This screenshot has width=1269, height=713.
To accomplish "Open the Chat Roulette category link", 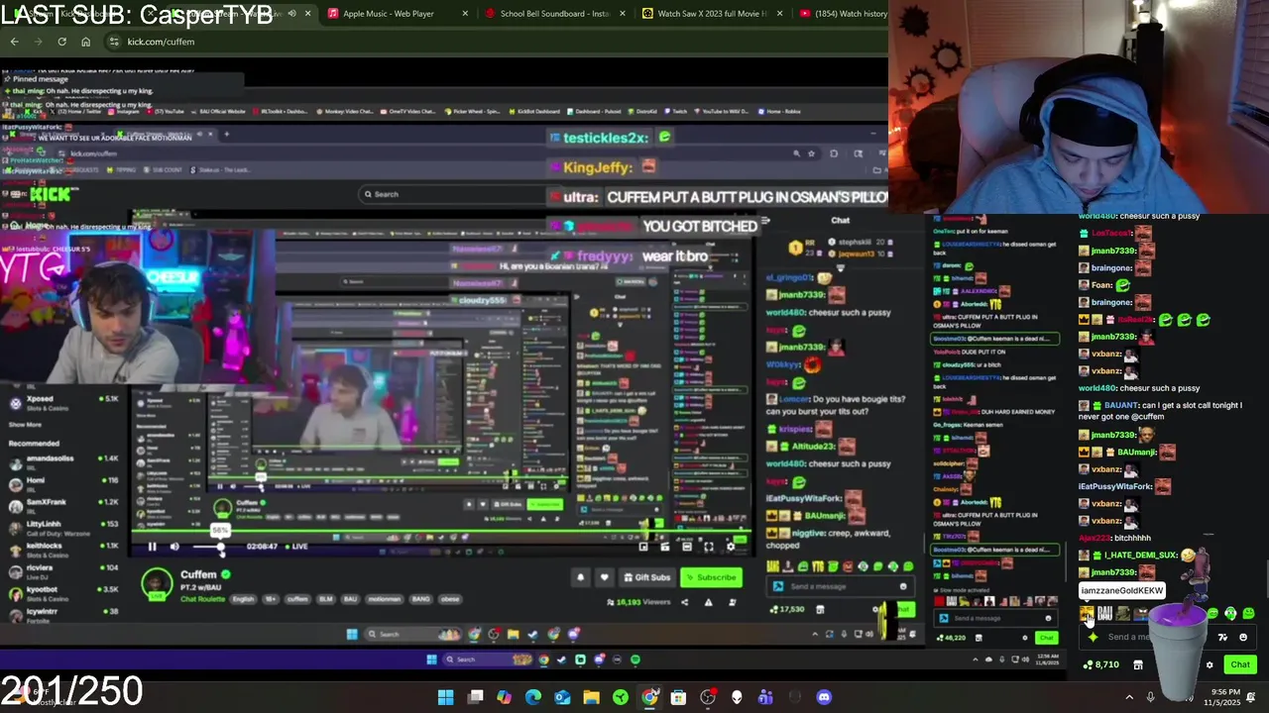I will click(202, 599).
